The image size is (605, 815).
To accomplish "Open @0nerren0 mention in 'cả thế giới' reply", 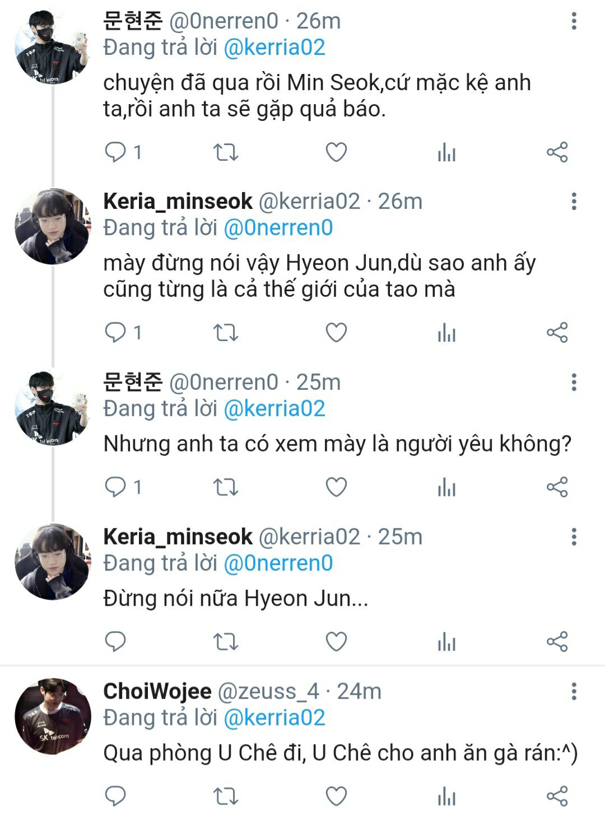I will pos(278,228).
